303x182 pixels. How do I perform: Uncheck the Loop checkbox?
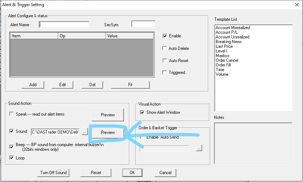(12, 158)
